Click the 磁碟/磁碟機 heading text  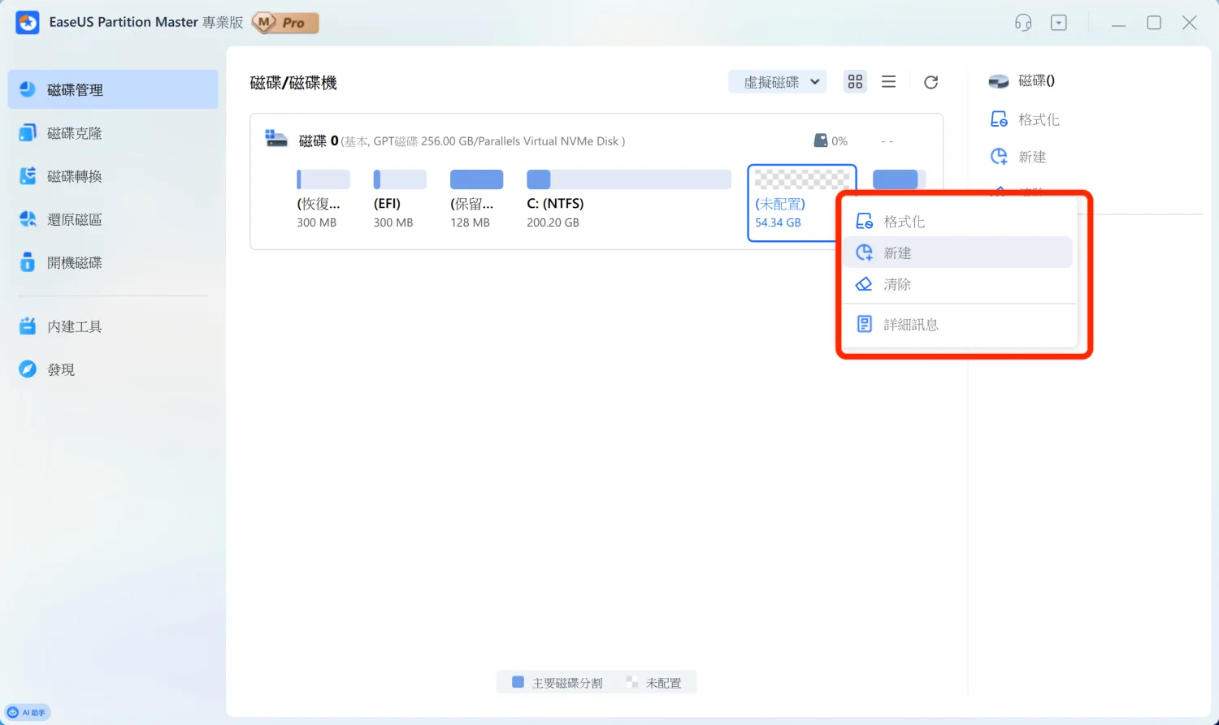click(x=293, y=83)
